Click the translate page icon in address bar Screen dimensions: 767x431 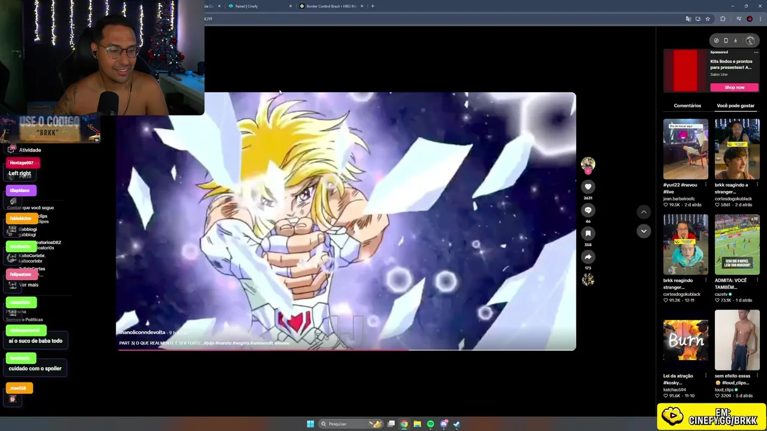pos(688,19)
